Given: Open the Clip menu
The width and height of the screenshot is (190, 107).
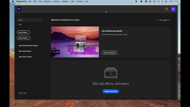Looking at the screenshot, I should tap(40, 1).
